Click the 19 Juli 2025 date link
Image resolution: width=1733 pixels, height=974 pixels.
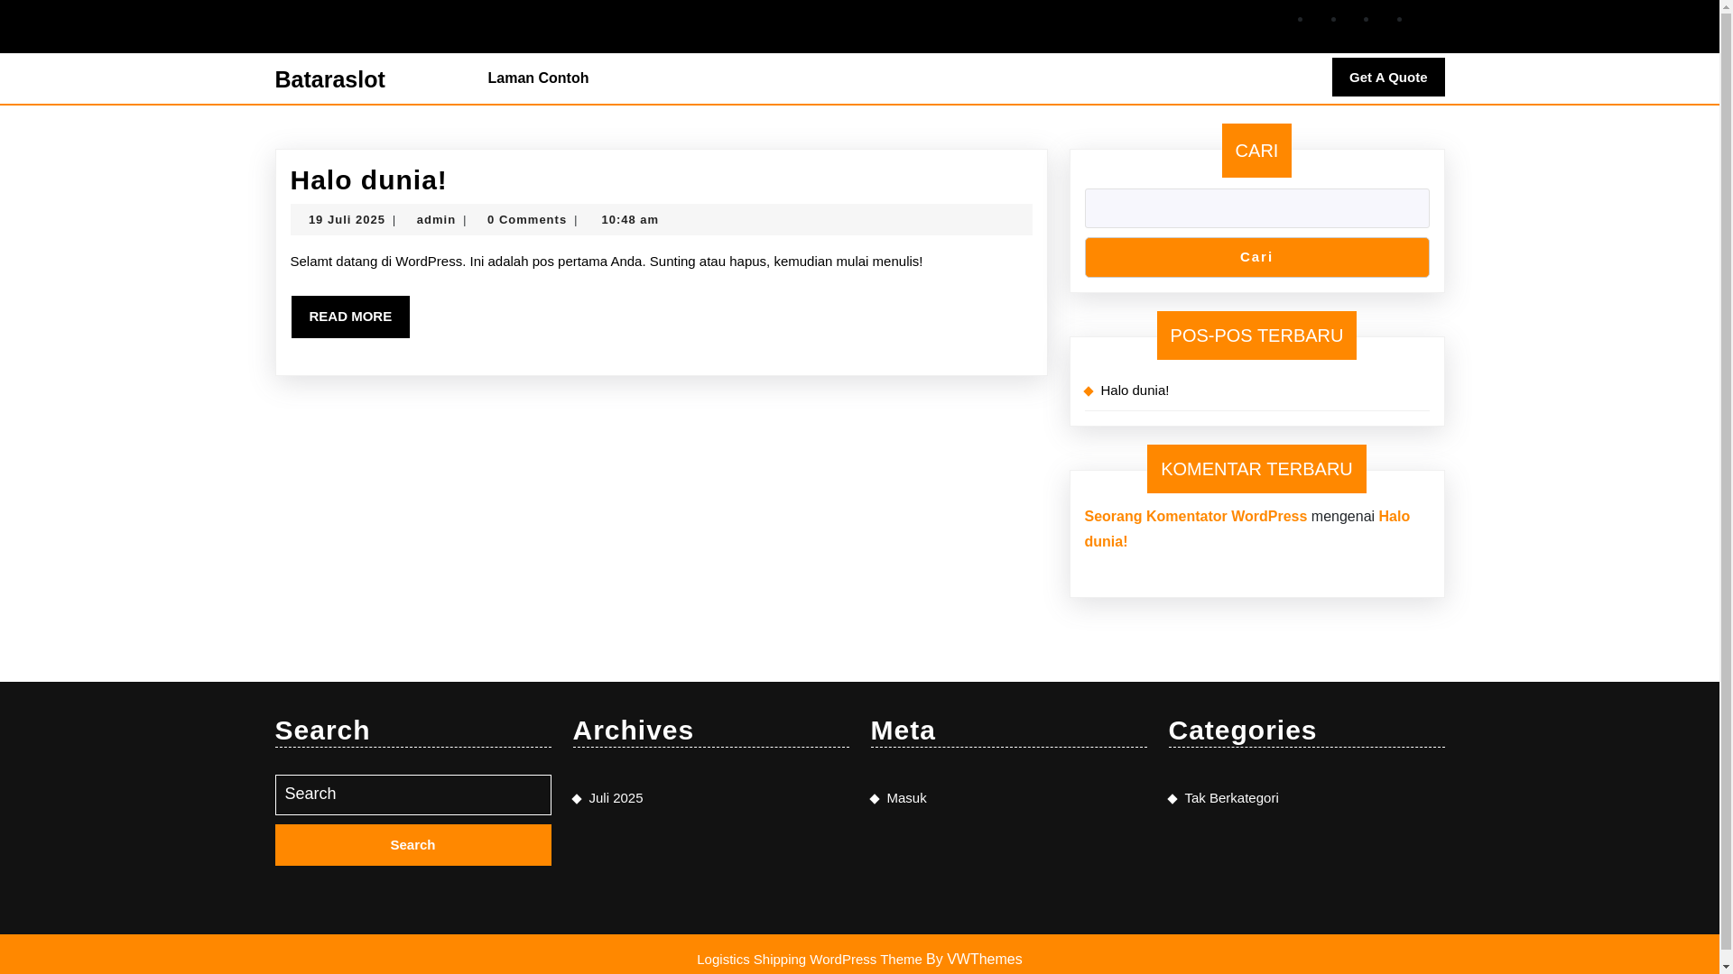pyautogui.click(x=347, y=220)
